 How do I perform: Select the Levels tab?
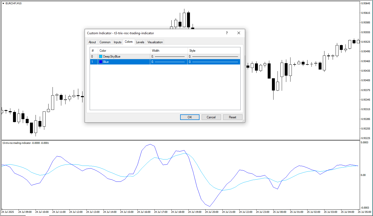[x=140, y=42]
